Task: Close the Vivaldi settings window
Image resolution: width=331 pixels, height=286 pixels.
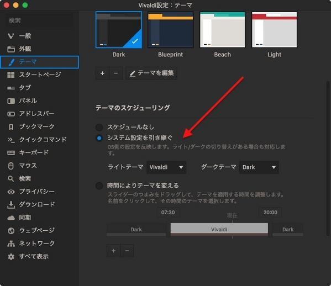Action: tap(6, 5)
